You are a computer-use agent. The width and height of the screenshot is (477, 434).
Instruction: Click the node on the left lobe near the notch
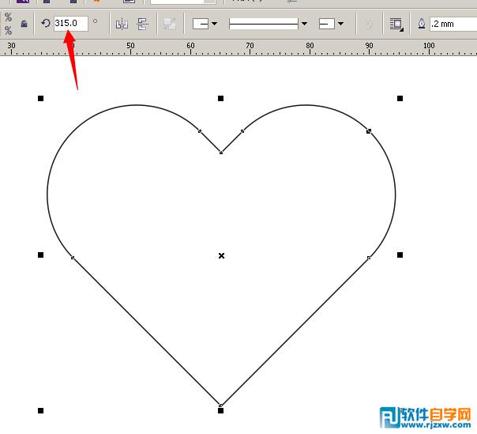tap(200, 131)
